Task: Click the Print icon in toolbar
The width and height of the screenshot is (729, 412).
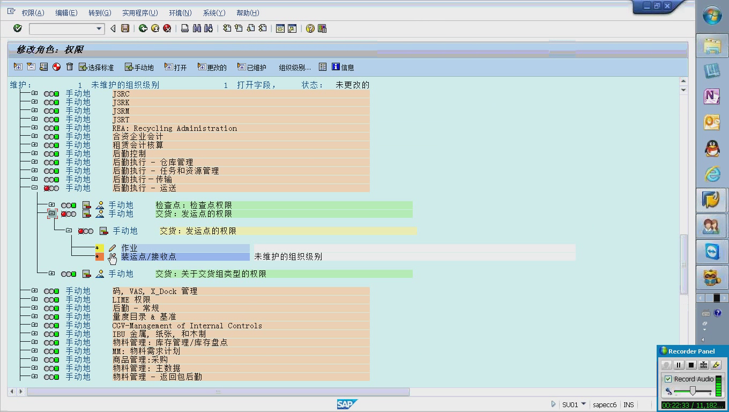Action: coord(185,28)
